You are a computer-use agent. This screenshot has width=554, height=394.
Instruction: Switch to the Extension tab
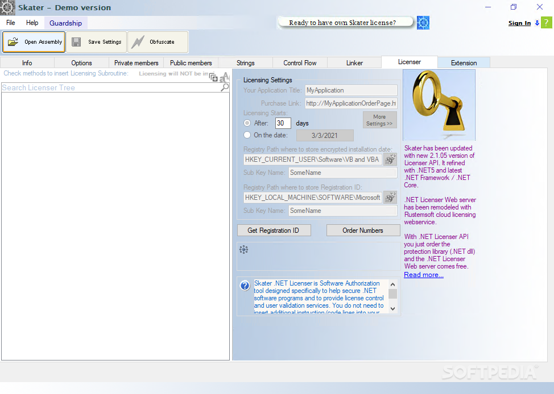tap(464, 63)
